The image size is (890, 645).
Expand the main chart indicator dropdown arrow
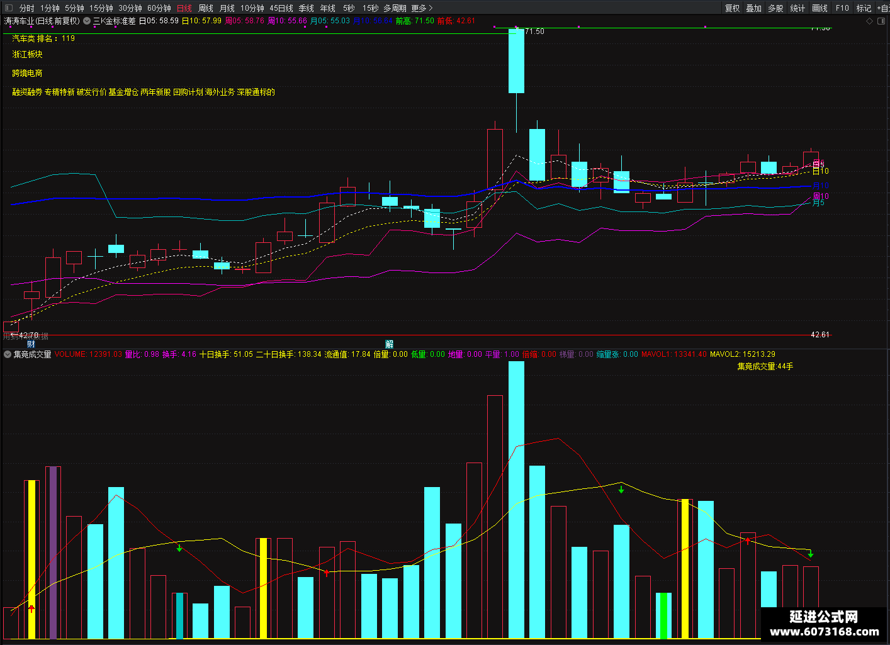87,21
